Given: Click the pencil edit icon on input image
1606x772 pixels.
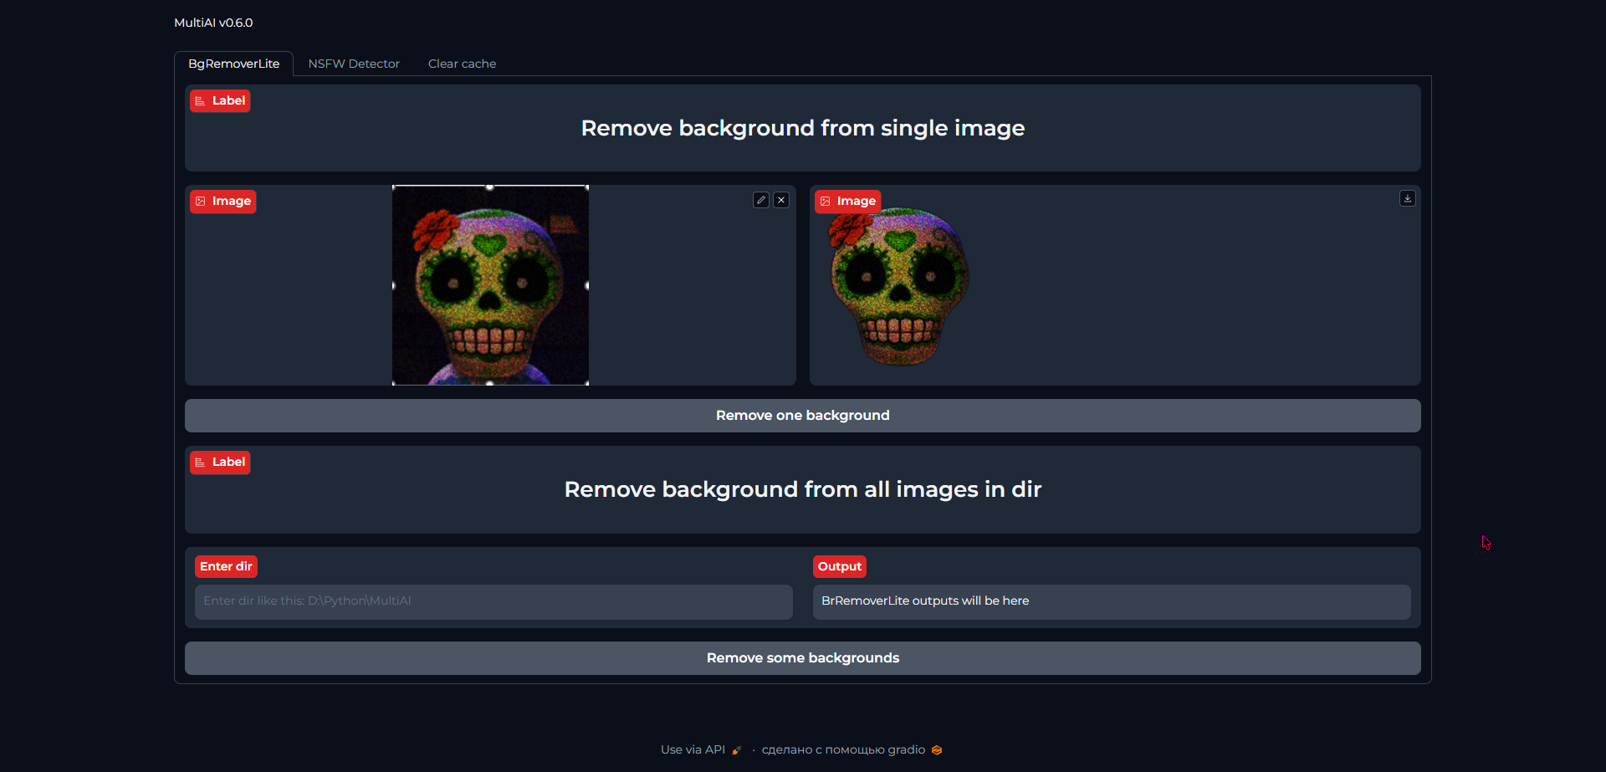Looking at the screenshot, I should 760,200.
